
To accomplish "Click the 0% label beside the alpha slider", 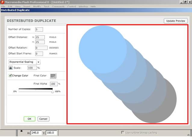I will click(x=15, y=91).
